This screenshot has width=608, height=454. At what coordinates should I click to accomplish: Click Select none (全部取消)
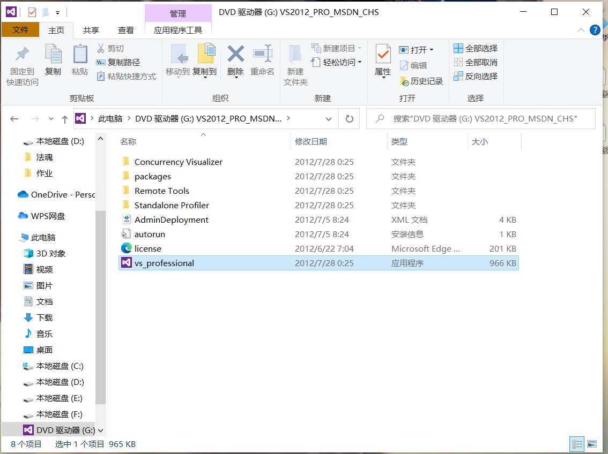point(476,62)
